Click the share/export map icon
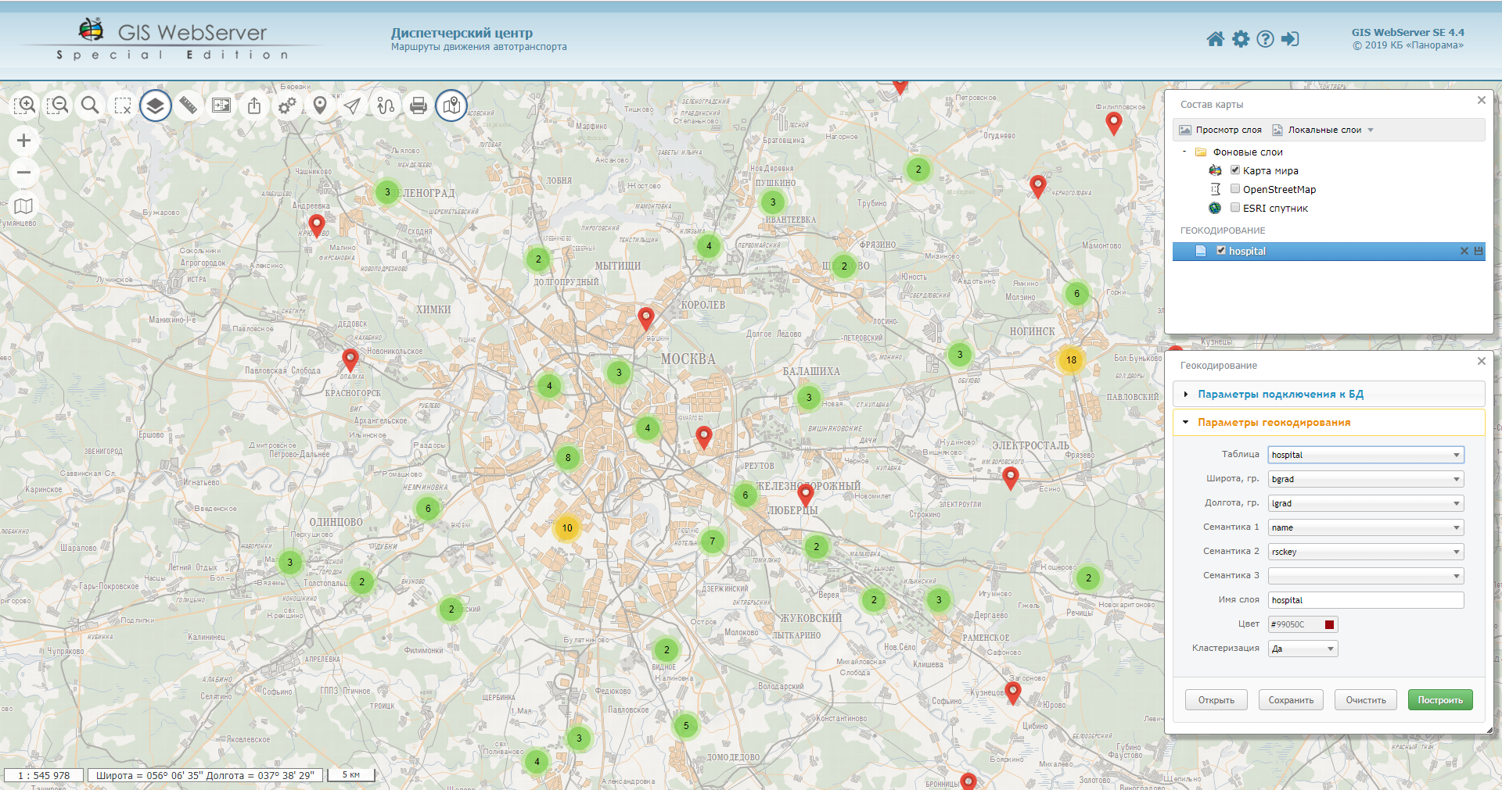The height and width of the screenshot is (790, 1502). [x=254, y=105]
